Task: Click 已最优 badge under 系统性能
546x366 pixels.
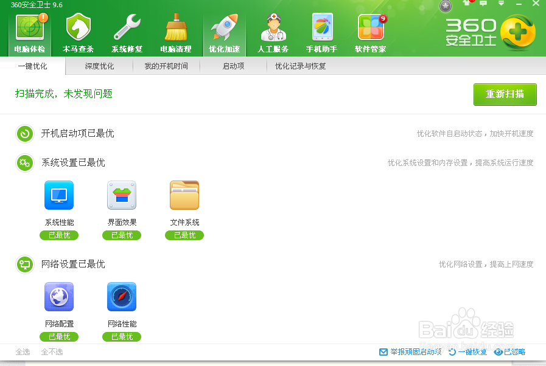Action: click(59, 235)
